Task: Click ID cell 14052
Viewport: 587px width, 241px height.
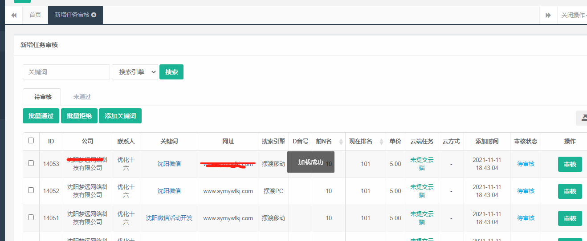Action: tap(51, 191)
